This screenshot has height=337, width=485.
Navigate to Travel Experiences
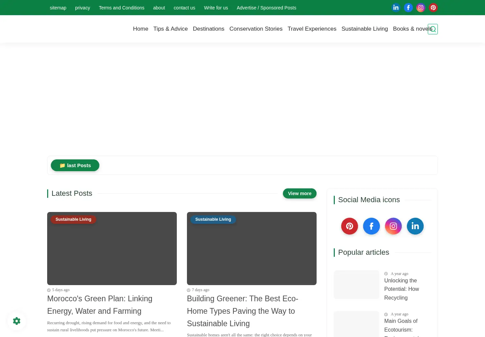coord(312,29)
